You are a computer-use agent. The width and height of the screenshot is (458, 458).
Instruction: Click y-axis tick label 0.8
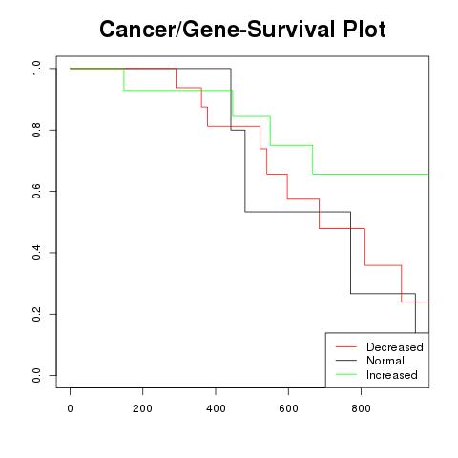(x=36, y=130)
